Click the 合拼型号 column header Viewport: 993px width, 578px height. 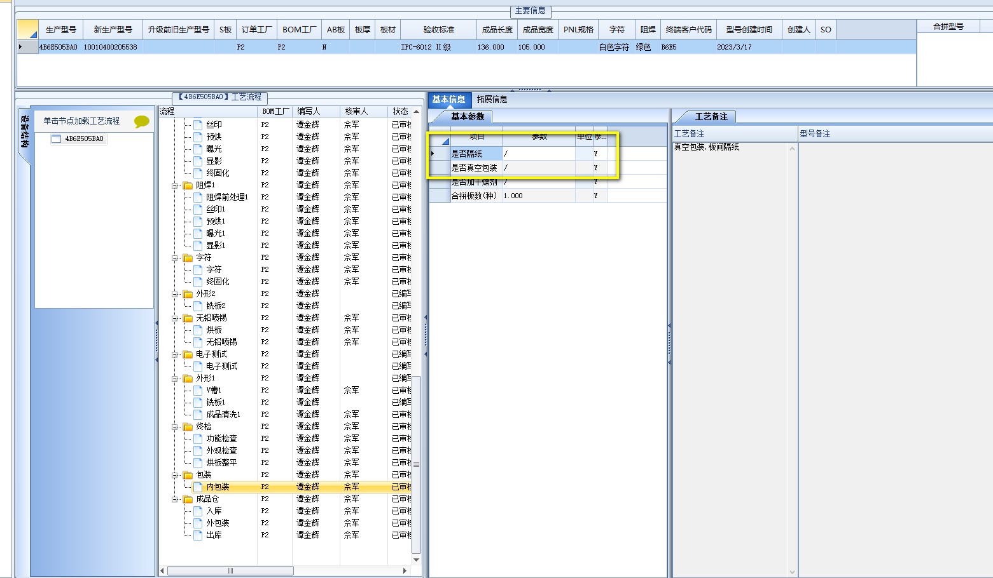pos(948,26)
